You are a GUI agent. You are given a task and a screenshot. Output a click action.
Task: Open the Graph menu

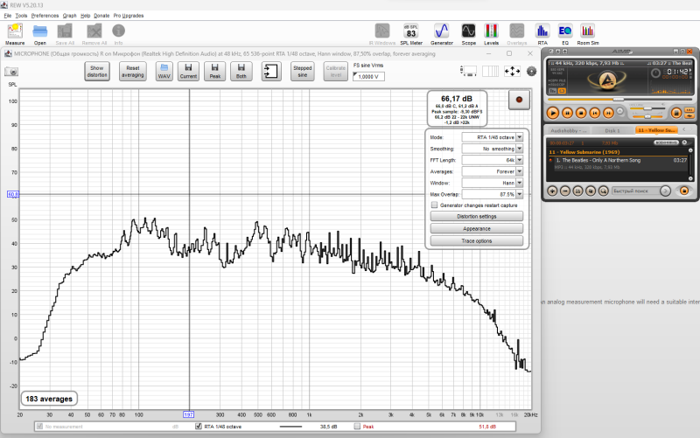70,16
